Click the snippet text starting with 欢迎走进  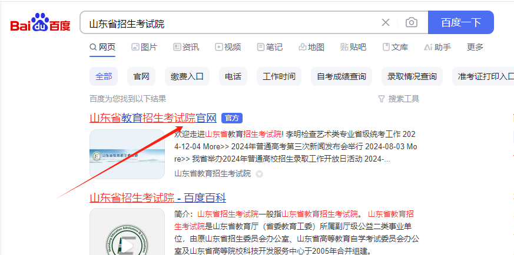click(296, 147)
